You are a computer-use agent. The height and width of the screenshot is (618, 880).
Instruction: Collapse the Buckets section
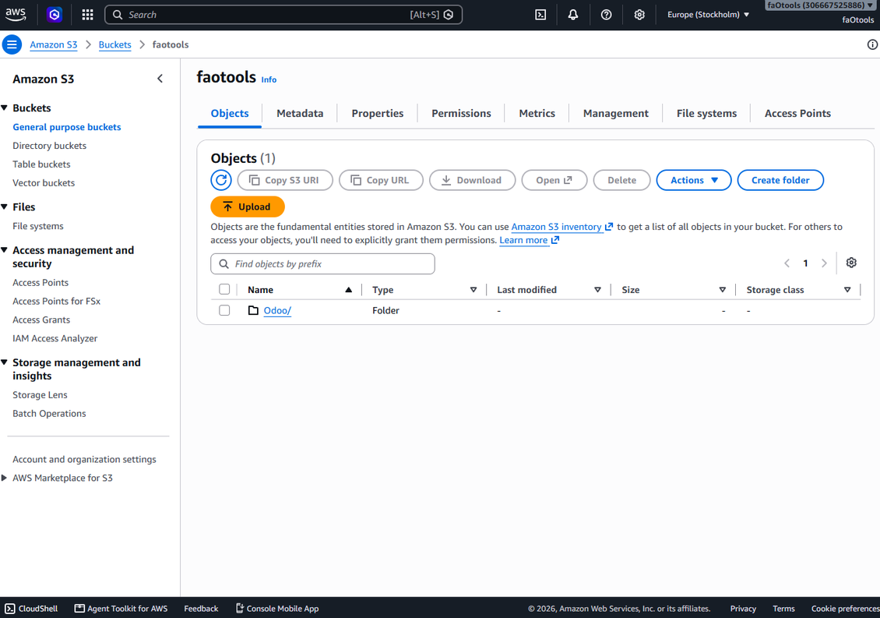click(x=5, y=108)
